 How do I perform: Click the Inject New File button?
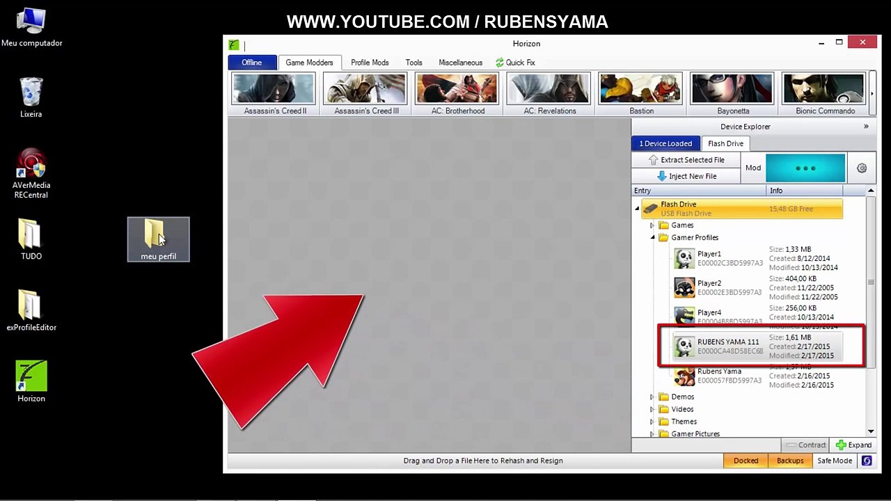tap(686, 177)
